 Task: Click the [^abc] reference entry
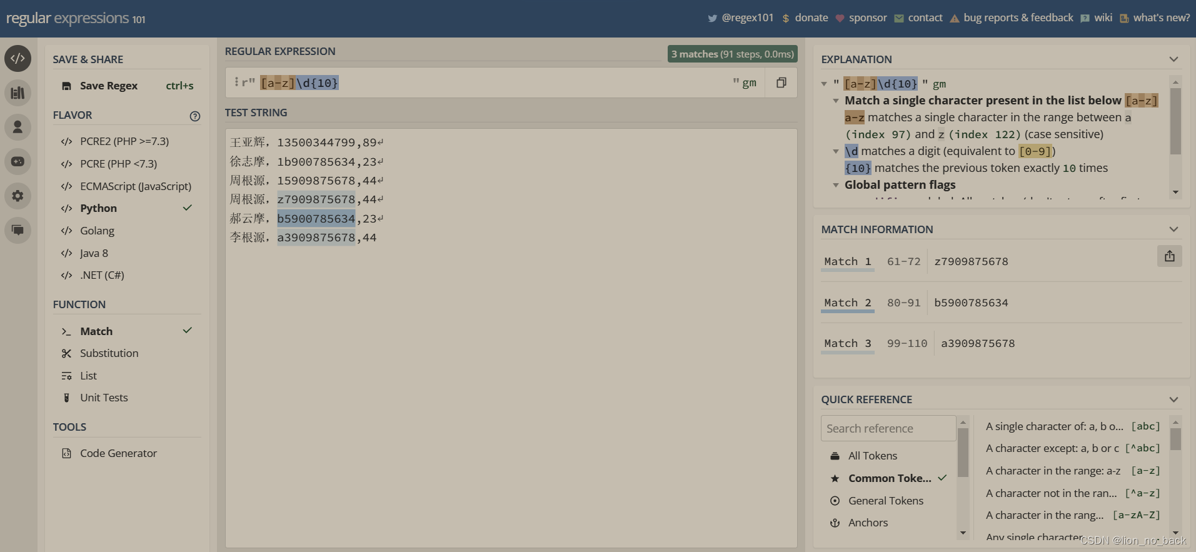coord(1073,448)
